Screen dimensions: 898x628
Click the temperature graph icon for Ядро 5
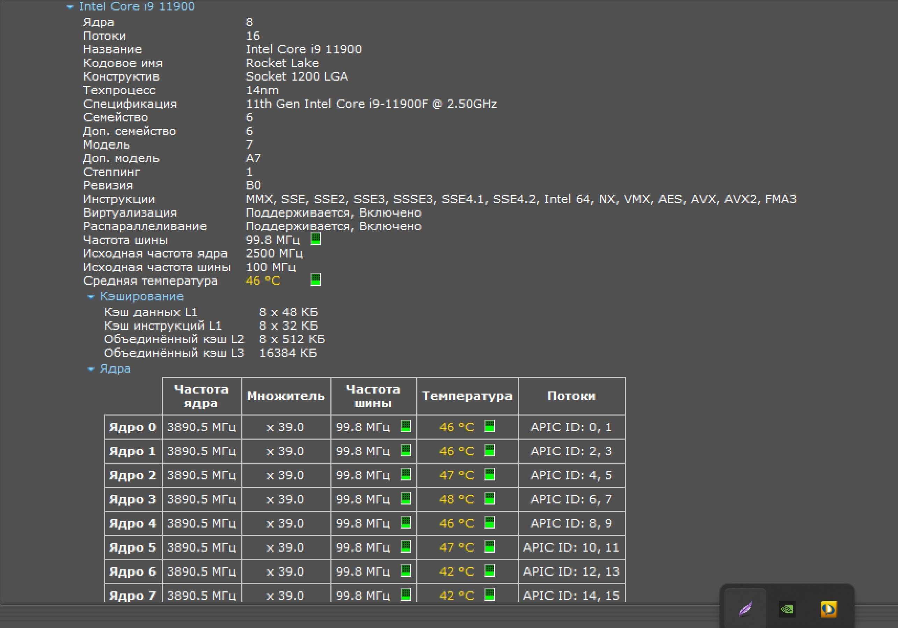coord(490,546)
